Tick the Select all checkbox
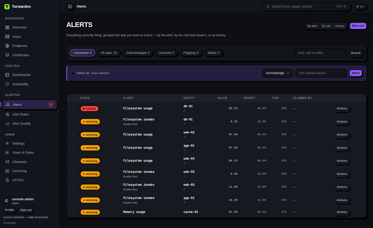This screenshot has width=373, height=228. (73, 73)
